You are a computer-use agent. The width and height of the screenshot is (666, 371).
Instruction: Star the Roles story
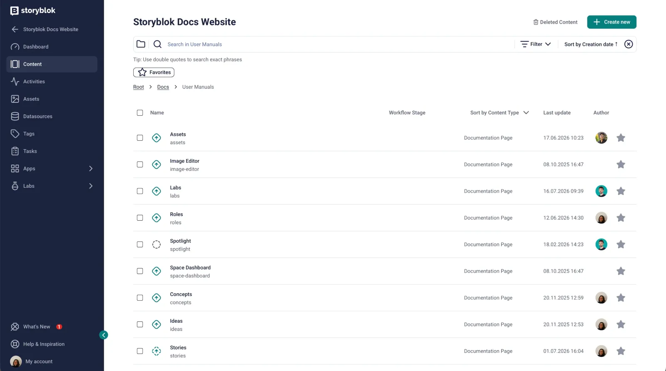coord(621,218)
